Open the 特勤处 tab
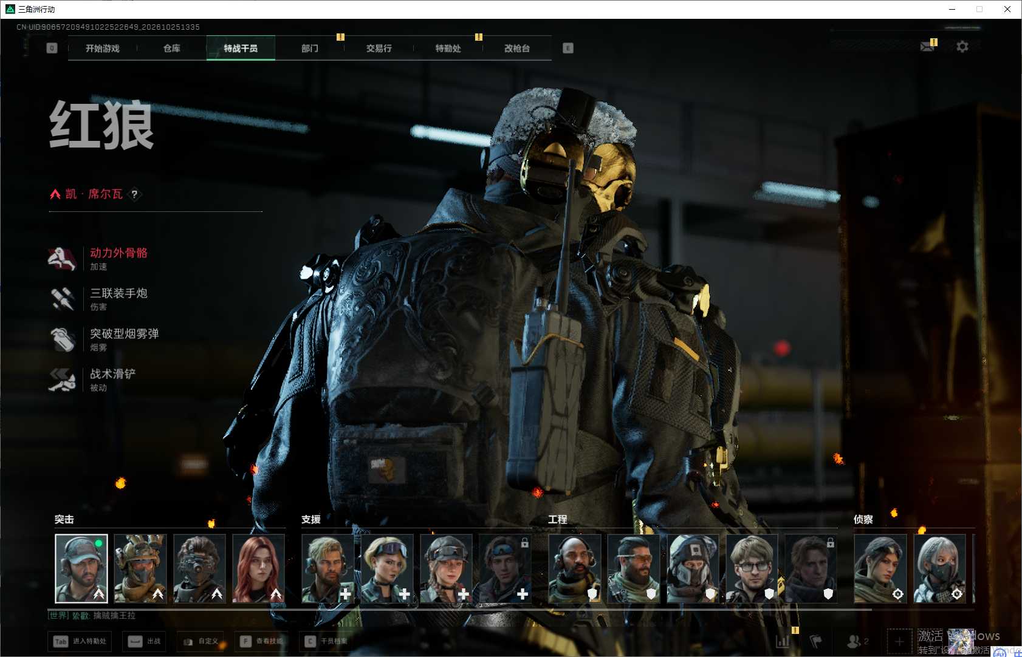The height and width of the screenshot is (657, 1022). (448, 48)
